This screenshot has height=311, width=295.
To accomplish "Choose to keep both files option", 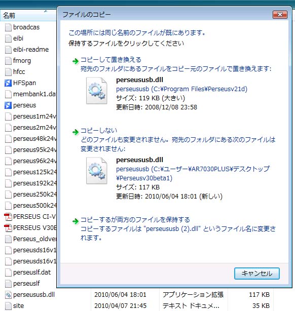I will tap(135, 219).
